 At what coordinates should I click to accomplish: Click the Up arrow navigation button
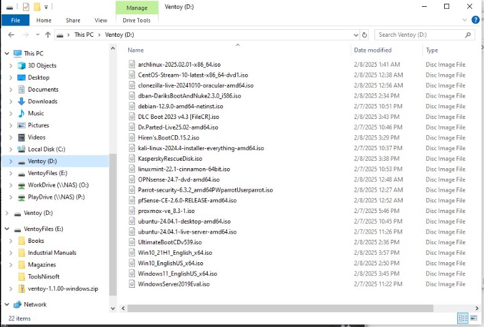(x=48, y=35)
